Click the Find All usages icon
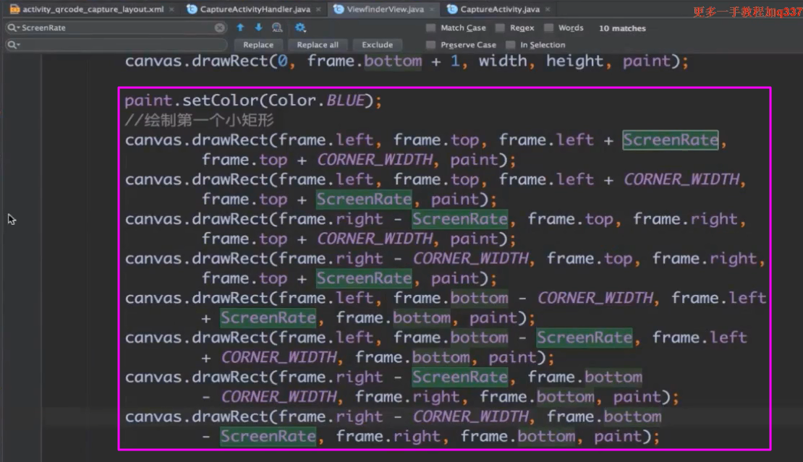This screenshot has height=462, width=803. [x=277, y=27]
